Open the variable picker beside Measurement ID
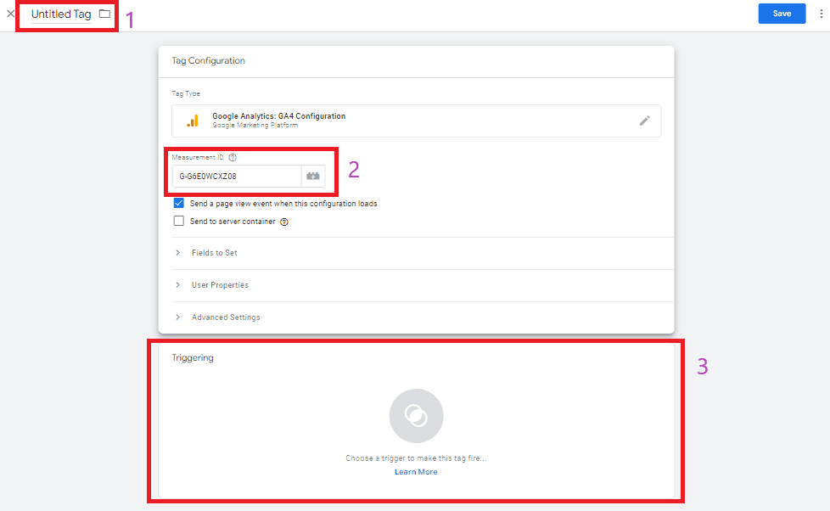Image resolution: width=830 pixels, height=511 pixels. pyautogui.click(x=313, y=177)
